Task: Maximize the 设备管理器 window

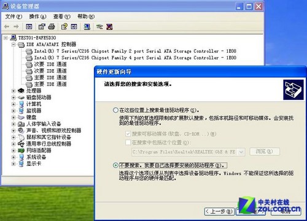Action: point(249,7)
